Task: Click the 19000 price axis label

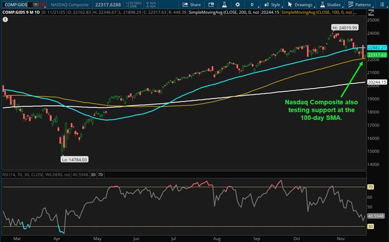Action: (x=373, y=98)
